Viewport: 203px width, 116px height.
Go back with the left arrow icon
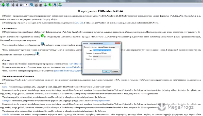click(17, 5)
